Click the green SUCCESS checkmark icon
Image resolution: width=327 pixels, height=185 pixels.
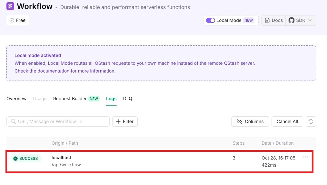[x=15, y=159]
